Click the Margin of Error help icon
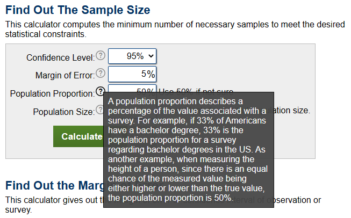Screen dimensions: 351x218 pyautogui.click(x=100, y=74)
